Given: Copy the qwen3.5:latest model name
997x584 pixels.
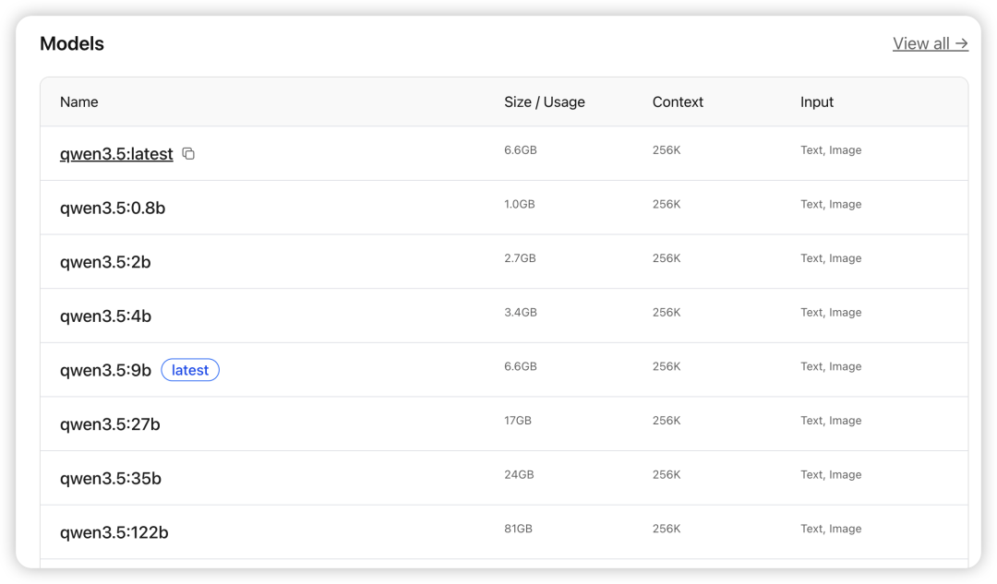Looking at the screenshot, I should [x=188, y=154].
